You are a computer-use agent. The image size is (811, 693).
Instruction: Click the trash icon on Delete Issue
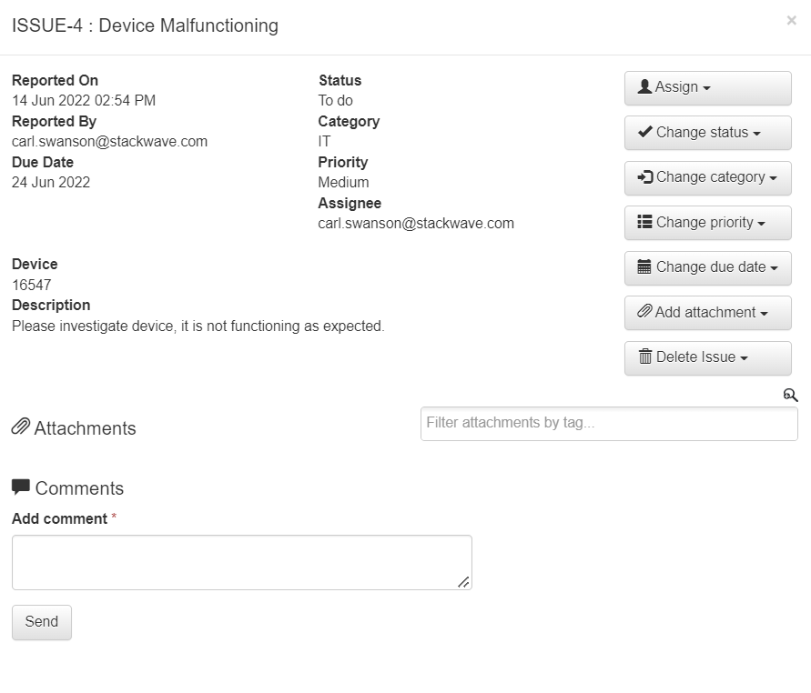645,357
